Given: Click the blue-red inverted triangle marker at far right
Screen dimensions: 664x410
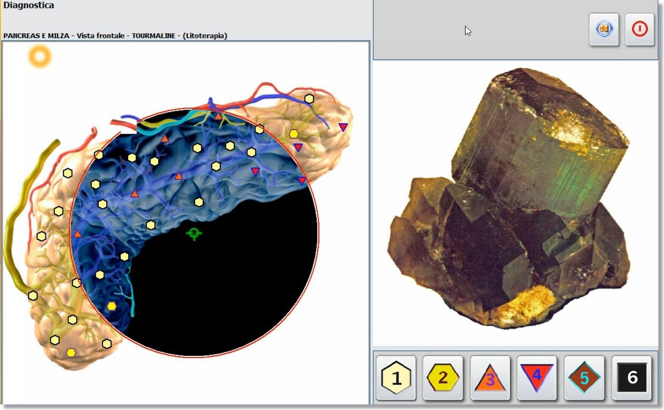Looking at the screenshot, I should coord(343,127).
